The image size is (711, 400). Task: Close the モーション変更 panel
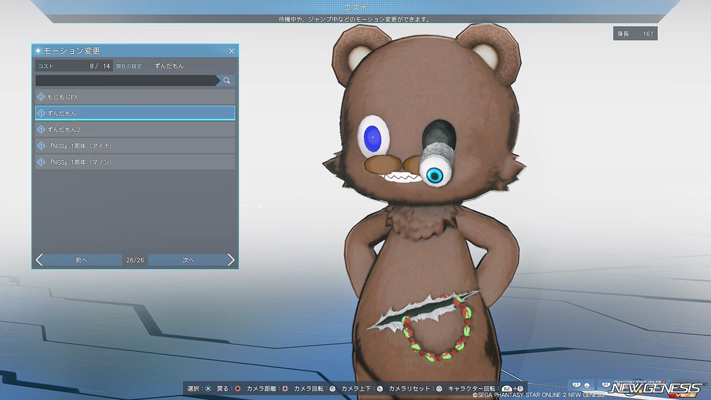231,51
